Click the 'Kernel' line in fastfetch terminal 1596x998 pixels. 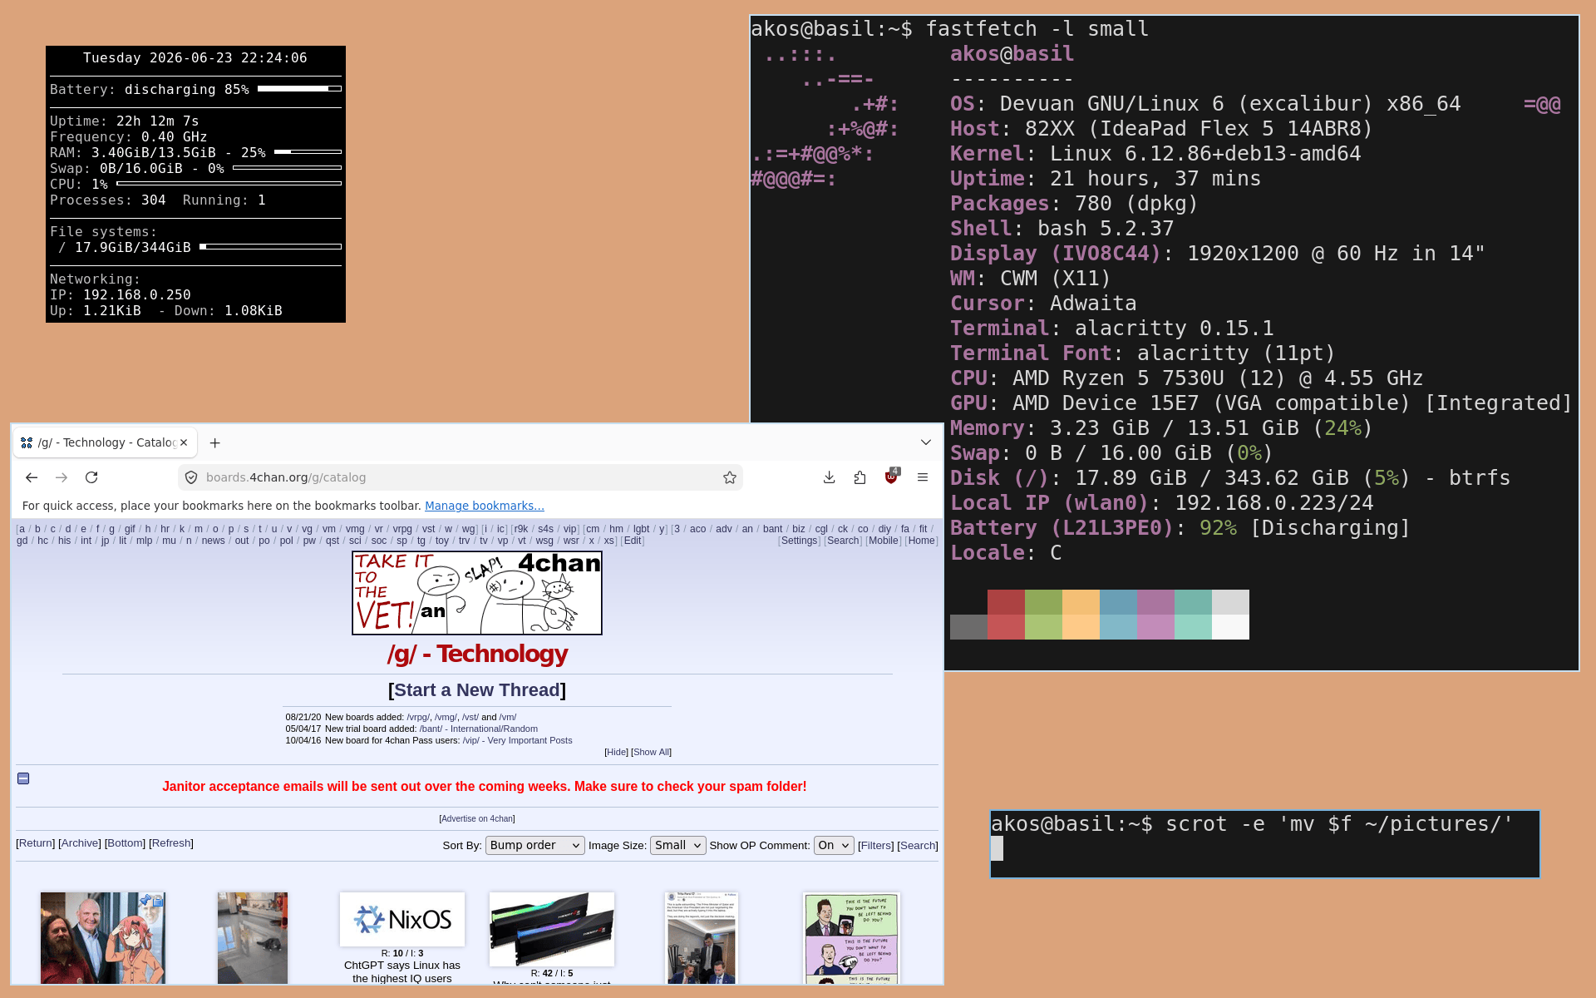(1155, 154)
